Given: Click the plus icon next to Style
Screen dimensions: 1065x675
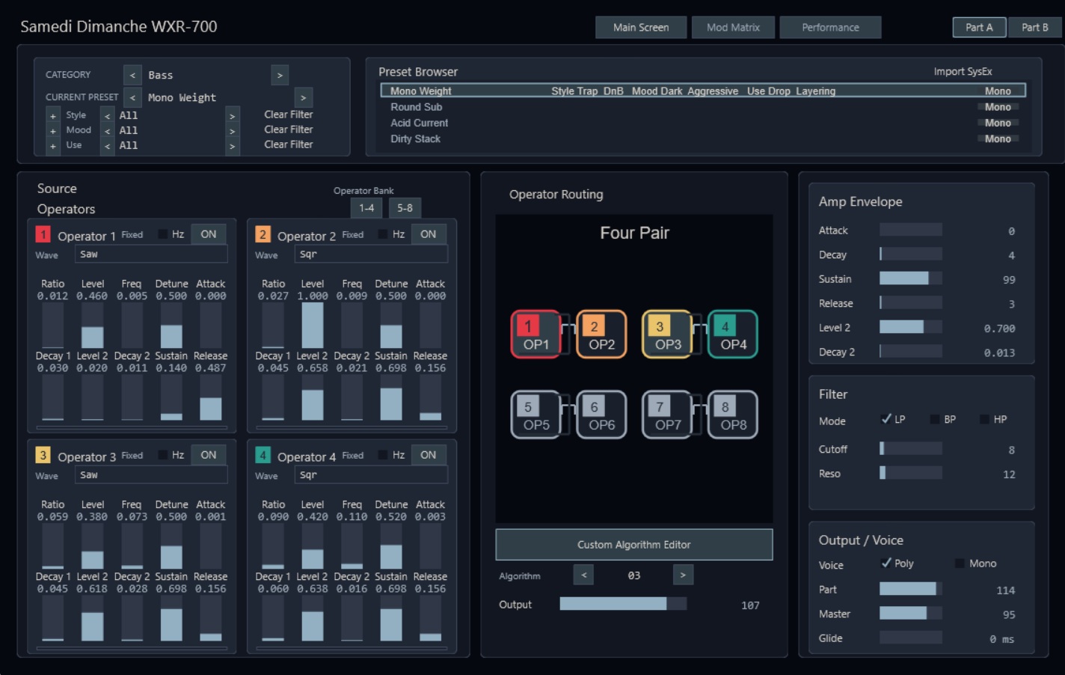Looking at the screenshot, I should click(53, 116).
